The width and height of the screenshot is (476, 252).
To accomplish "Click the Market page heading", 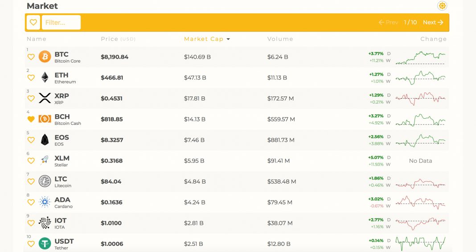I will pos(42,6).
